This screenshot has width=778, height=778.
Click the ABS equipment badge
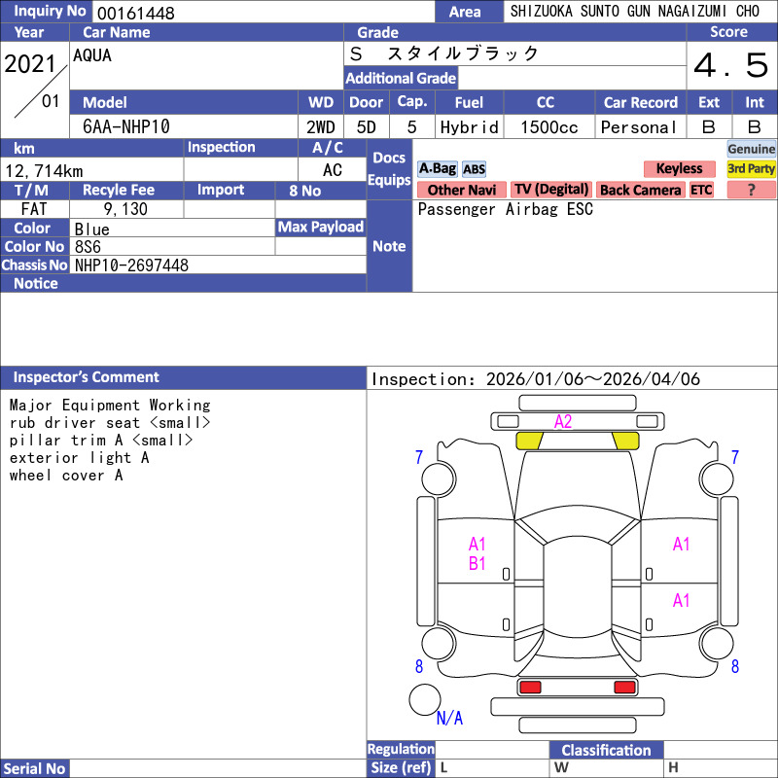point(474,169)
